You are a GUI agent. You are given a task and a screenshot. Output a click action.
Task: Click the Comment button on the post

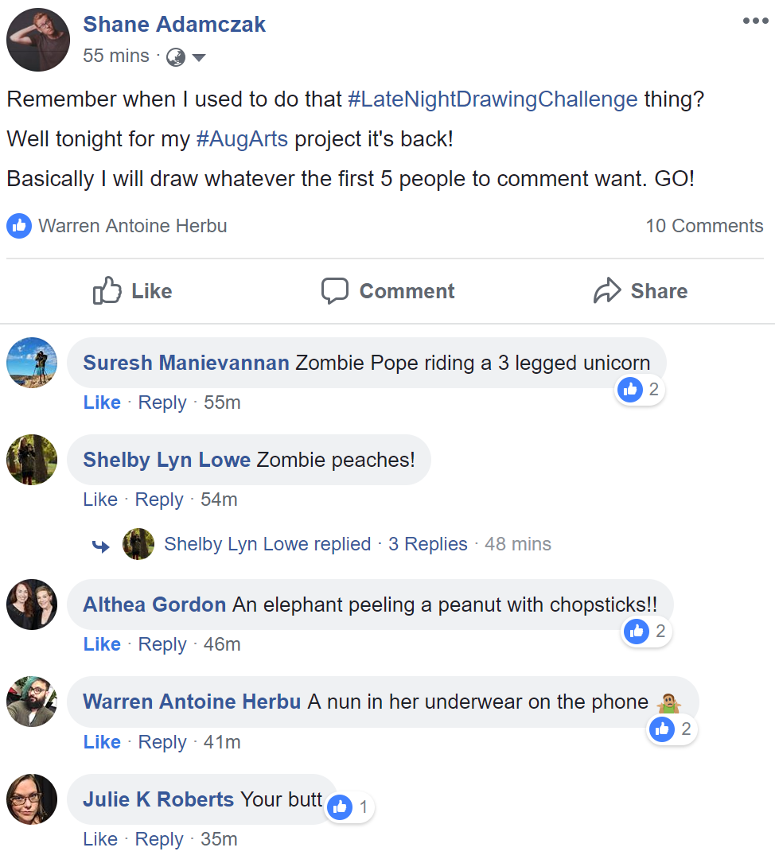387,291
